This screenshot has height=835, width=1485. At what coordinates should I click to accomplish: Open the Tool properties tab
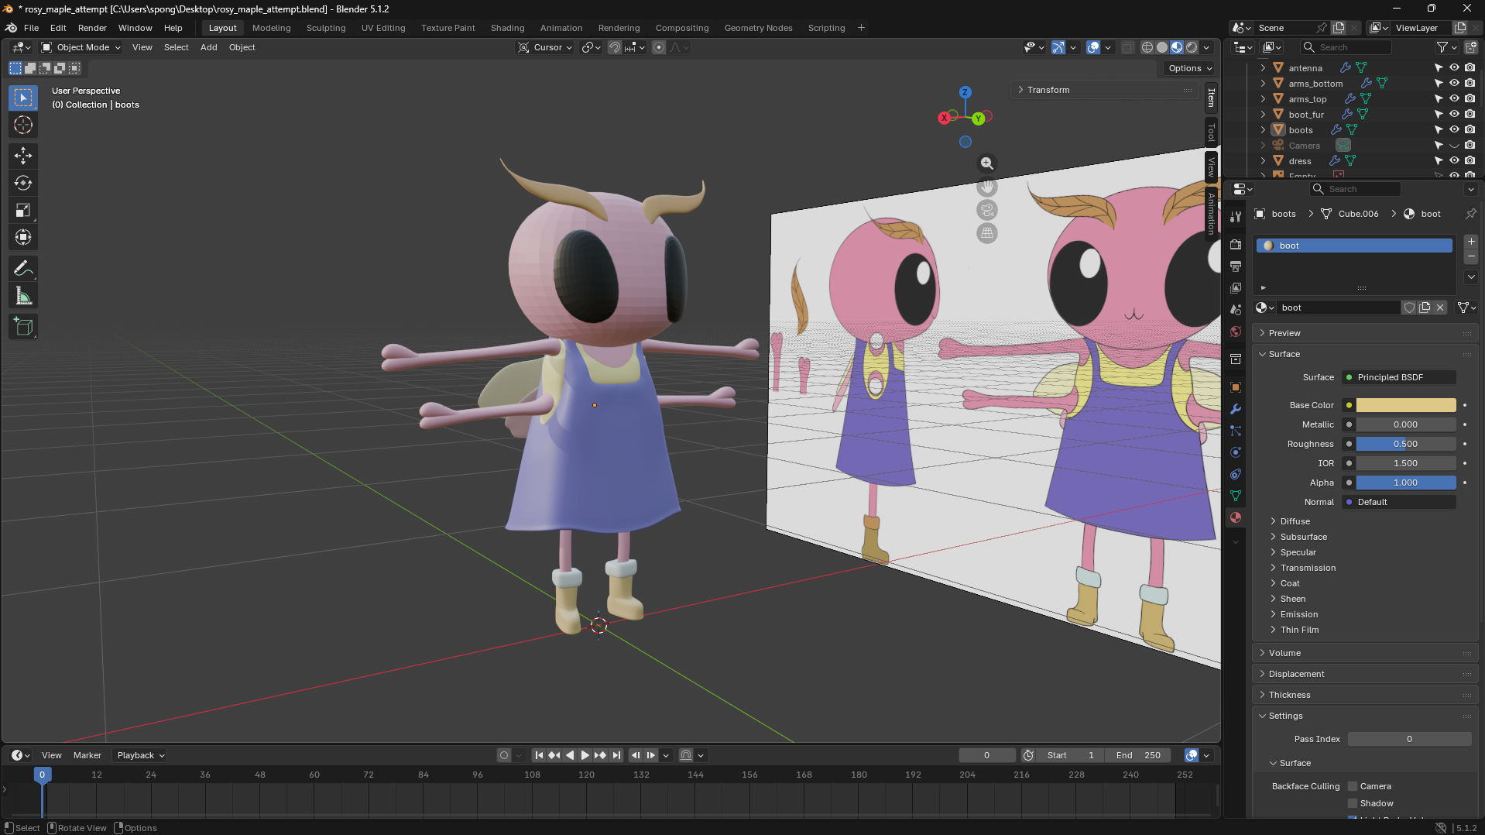click(x=1236, y=217)
